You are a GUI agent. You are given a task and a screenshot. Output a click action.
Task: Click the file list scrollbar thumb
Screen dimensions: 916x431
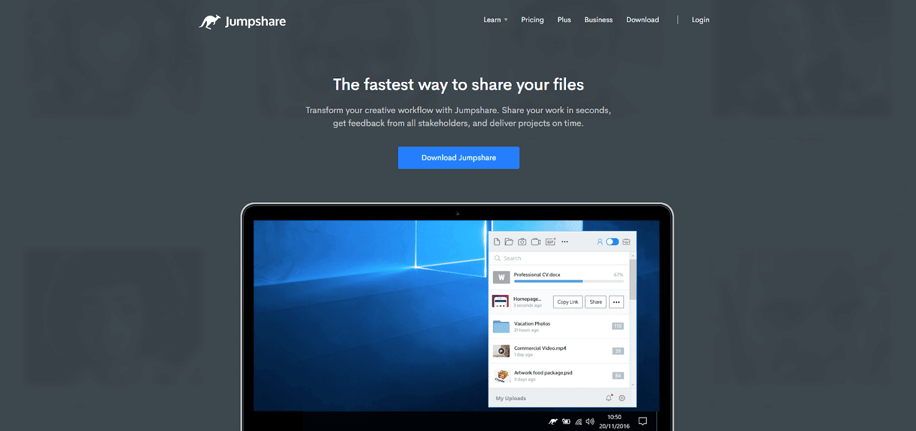633,280
